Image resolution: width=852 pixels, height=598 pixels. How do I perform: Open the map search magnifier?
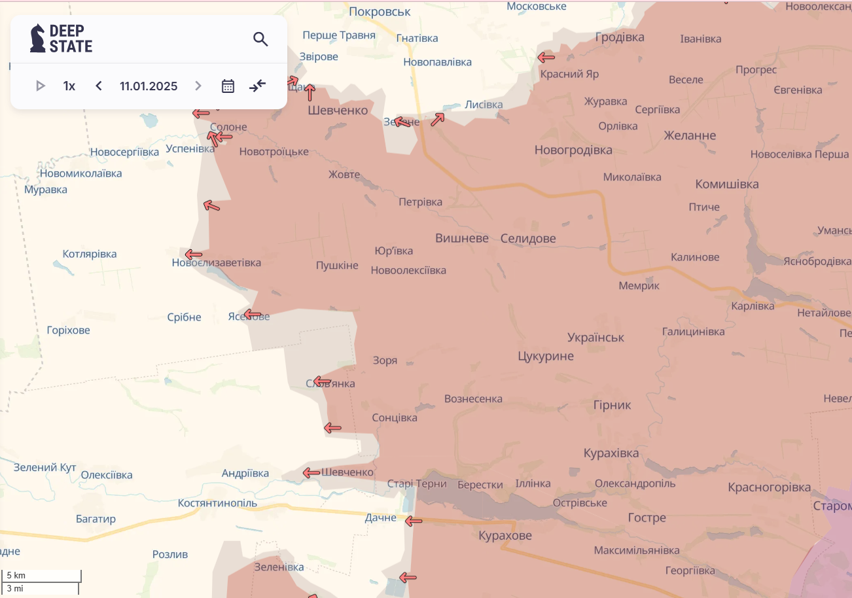tap(260, 39)
